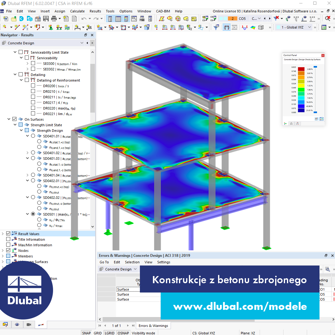Click the next load case arrow

[270, 19]
